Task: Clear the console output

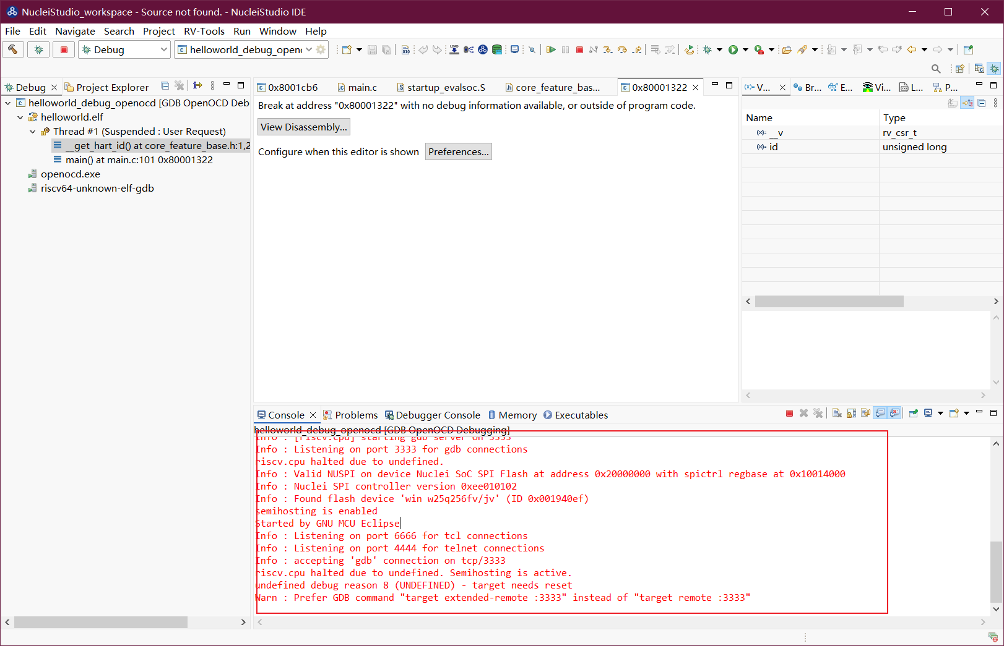Action: [837, 414]
